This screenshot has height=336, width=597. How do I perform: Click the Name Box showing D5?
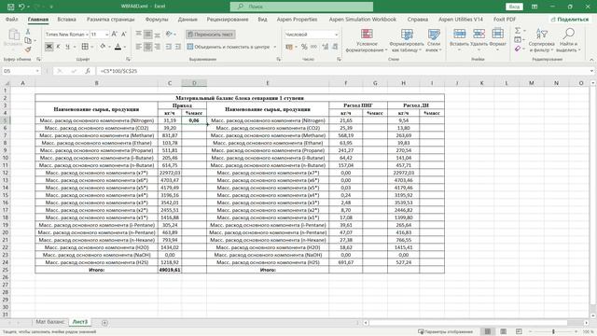pos(21,71)
